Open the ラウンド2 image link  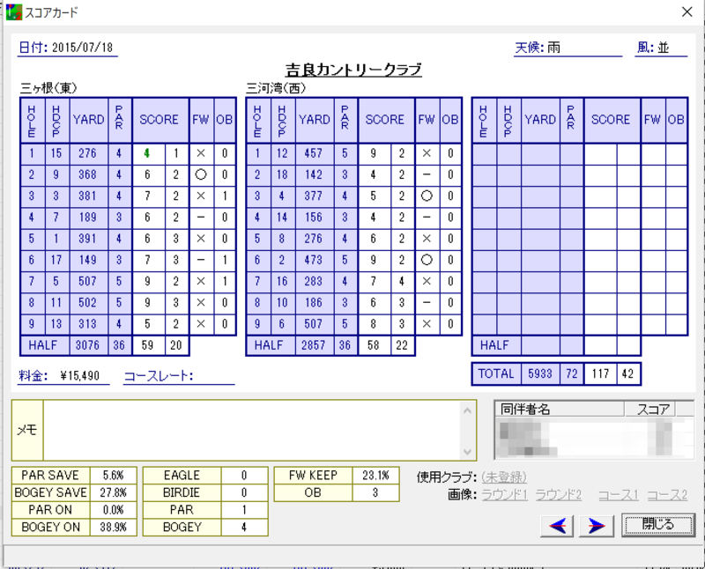coord(559,495)
